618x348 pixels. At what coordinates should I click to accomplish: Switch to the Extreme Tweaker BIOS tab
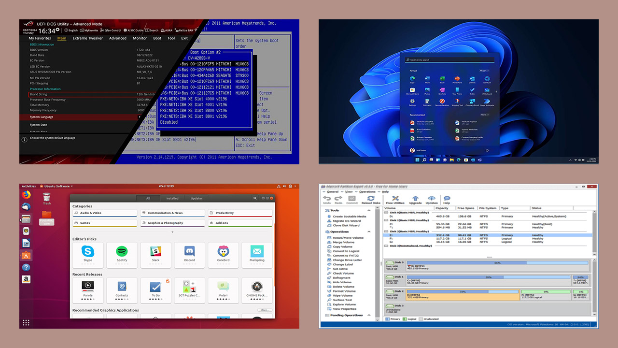88,38
